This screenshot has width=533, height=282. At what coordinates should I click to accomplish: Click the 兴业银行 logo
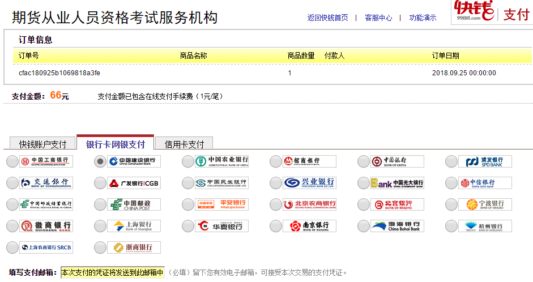click(x=309, y=183)
